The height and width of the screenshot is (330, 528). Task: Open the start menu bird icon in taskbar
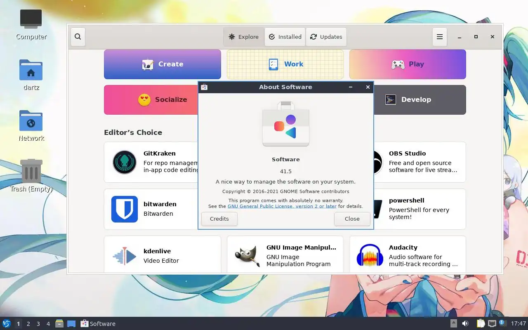(x=7, y=323)
